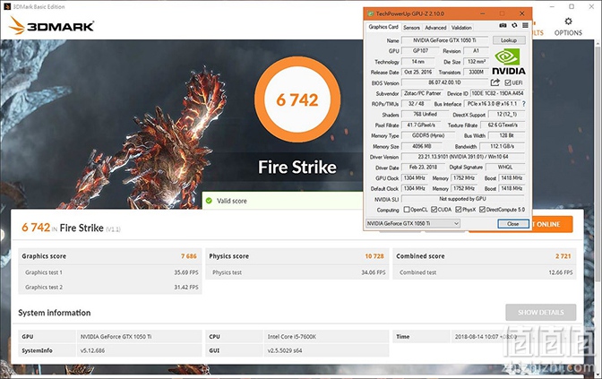Click the Close button in GPU-Z
602x379 pixels.
(x=513, y=223)
